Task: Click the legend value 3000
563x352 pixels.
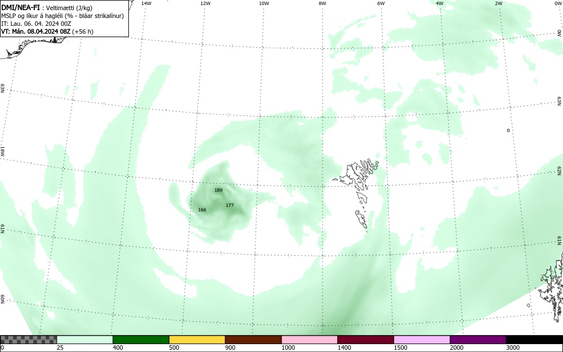Action: pyautogui.click(x=513, y=348)
